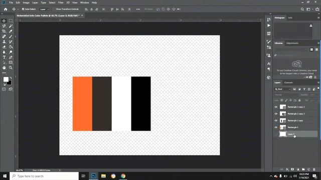Open Layers panel flyout menu

coord(318,82)
